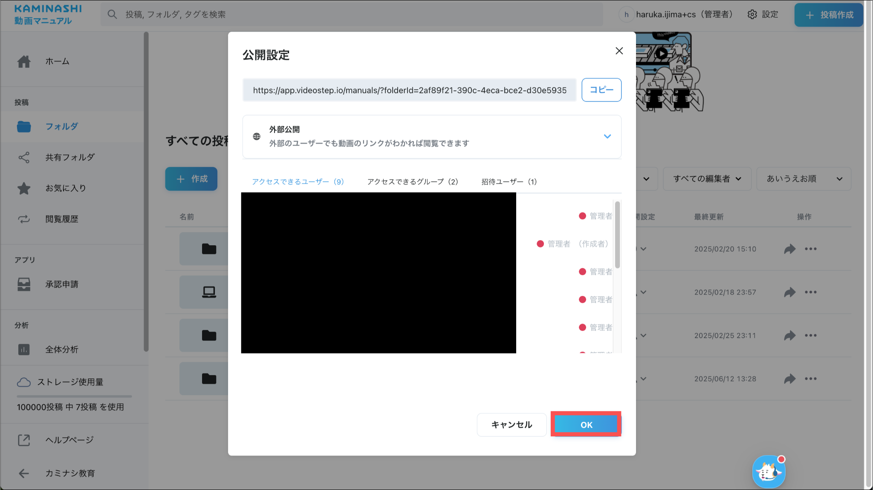The height and width of the screenshot is (490, 873).
Task: Open the overall analytics chart icon
Action: (24, 350)
